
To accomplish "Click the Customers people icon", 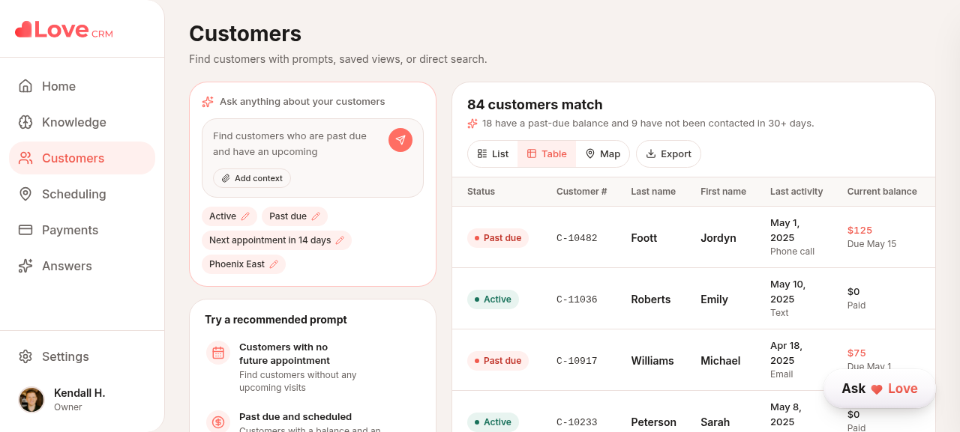I will [x=25, y=158].
